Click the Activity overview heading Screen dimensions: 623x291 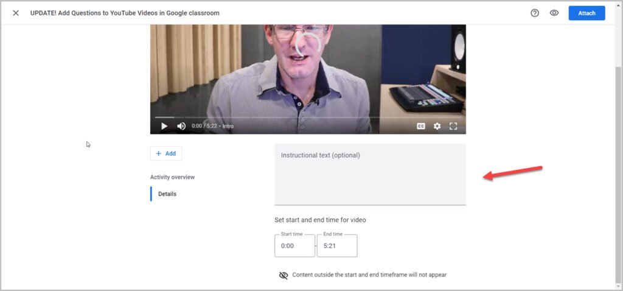[172, 177]
